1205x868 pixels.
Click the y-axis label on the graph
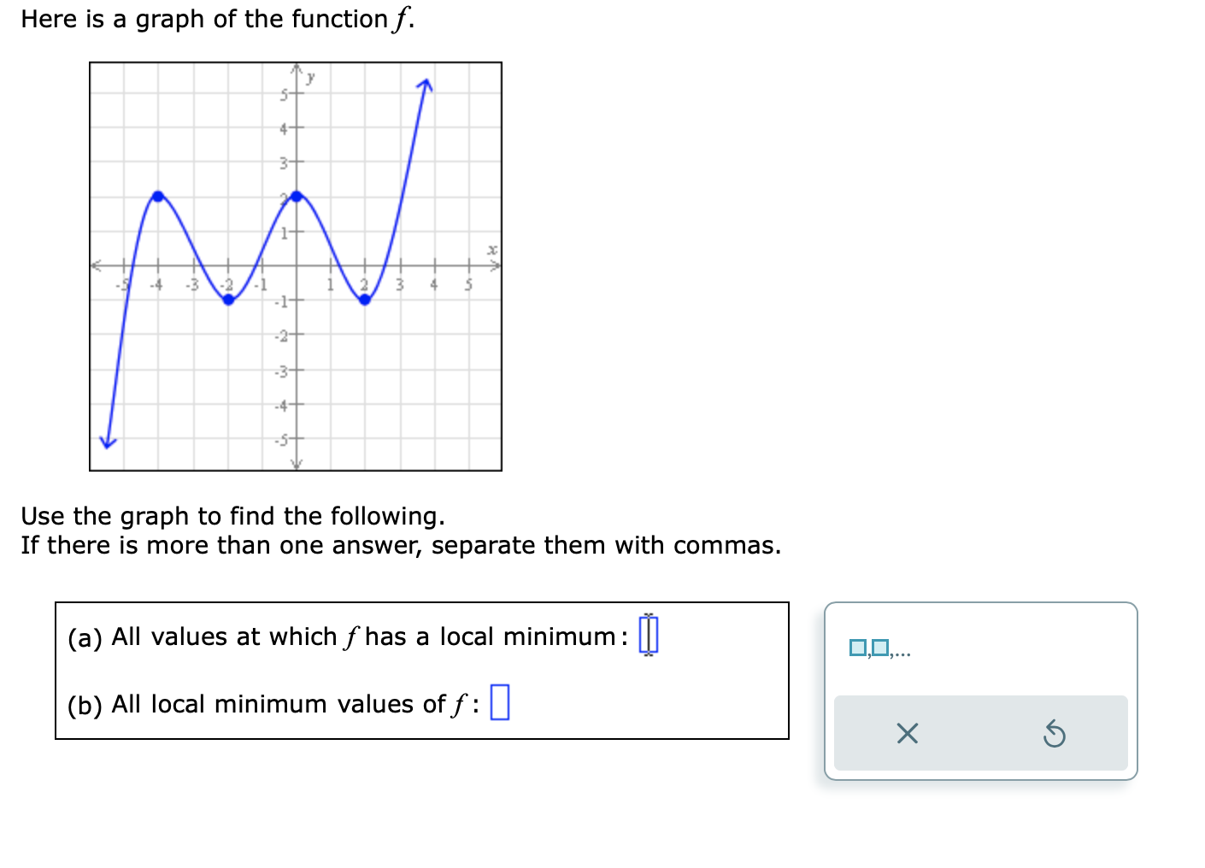pyautogui.click(x=309, y=78)
